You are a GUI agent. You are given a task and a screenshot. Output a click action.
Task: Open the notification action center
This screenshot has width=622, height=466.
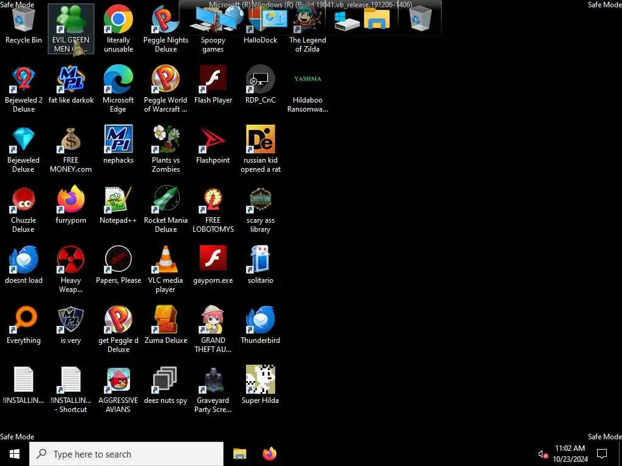[x=602, y=454]
